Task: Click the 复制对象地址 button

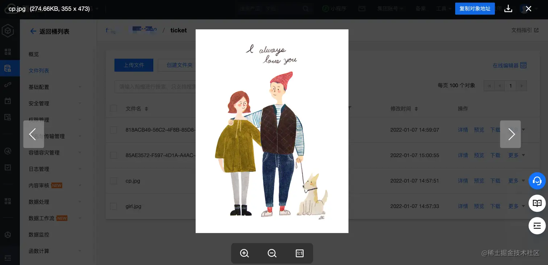Action: click(x=475, y=9)
